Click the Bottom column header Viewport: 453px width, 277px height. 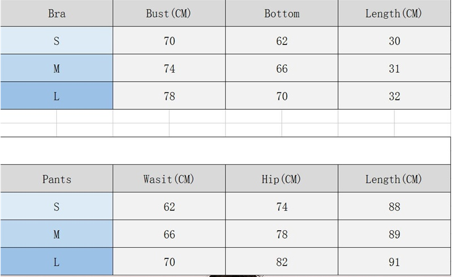pyautogui.click(x=282, y=14)
